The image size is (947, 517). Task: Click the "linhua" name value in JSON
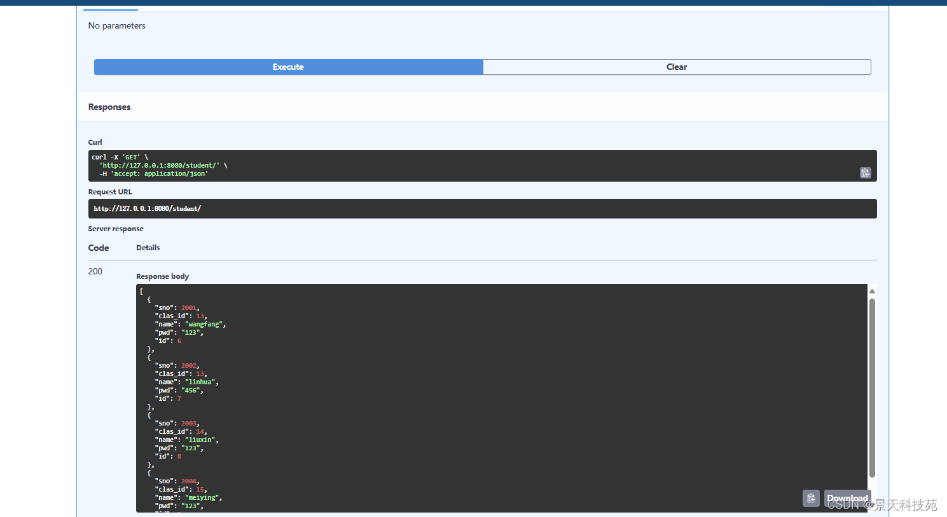pyautogui.click(x=200, y=382)
